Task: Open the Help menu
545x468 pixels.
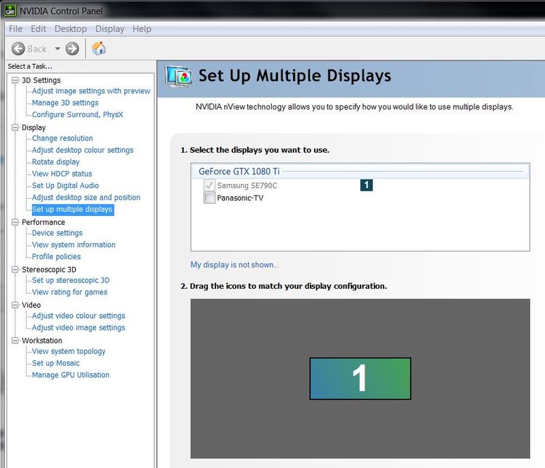Action: point(142,29)
